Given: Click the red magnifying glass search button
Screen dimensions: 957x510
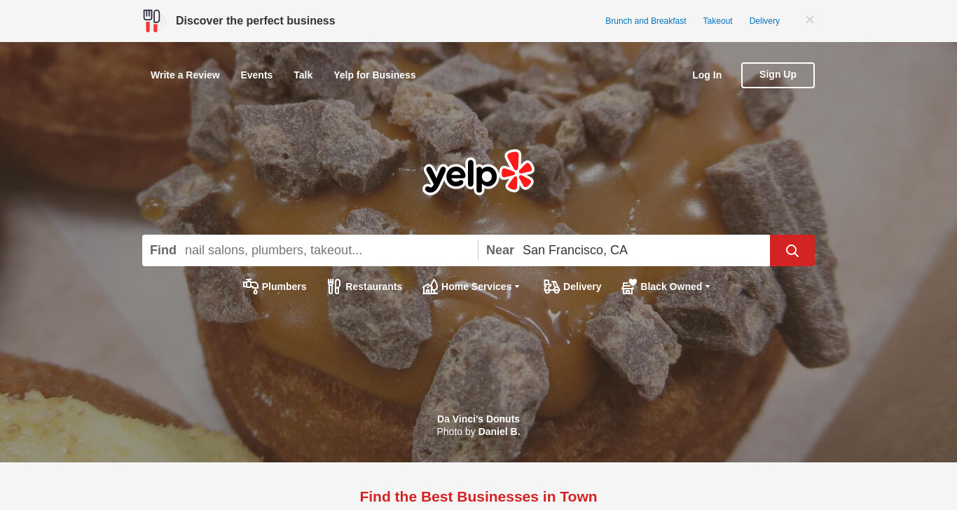Looking at the screenshot, I should (x=792, y=250).
